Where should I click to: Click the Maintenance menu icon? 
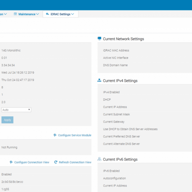coord(15,14)
